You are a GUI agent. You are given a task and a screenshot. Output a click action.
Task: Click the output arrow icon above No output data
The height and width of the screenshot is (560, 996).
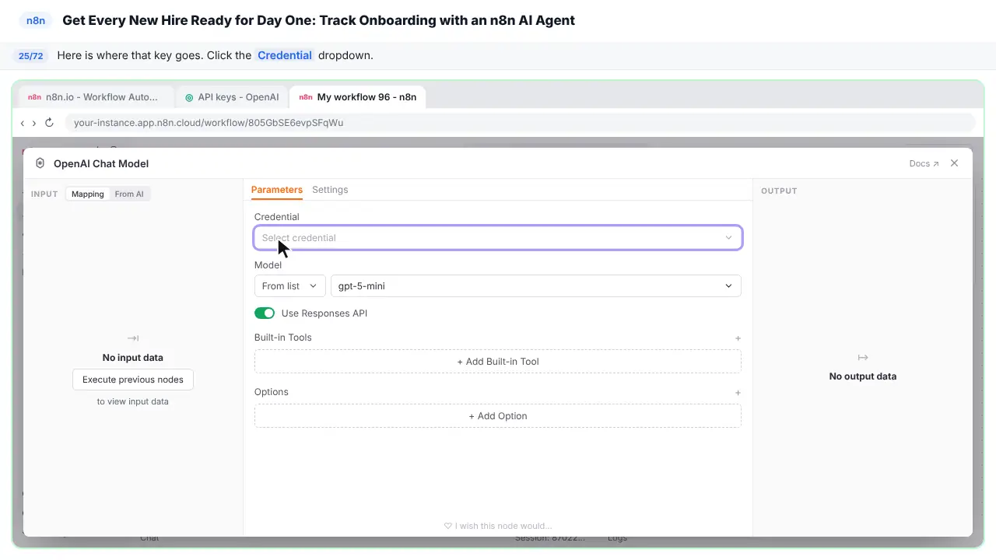[863, 358]
